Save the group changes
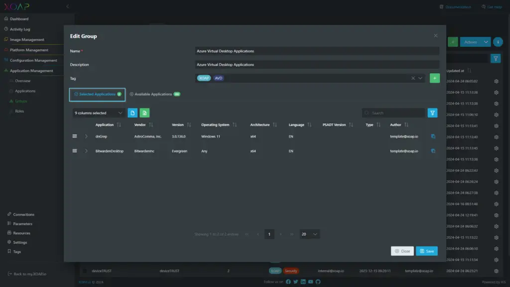Image resolution: width=510 pixels, height=287 pixels. point(427,251)
